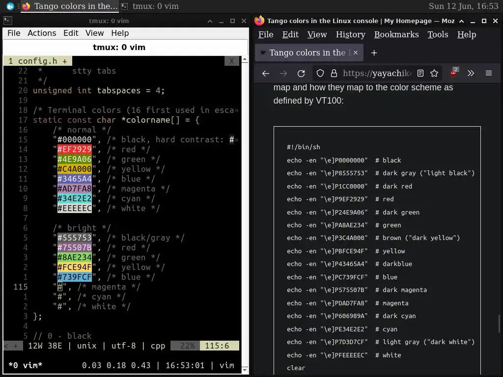Open the Firefox Edit menu
503x377 pixels.
click(x=290, y=35)
